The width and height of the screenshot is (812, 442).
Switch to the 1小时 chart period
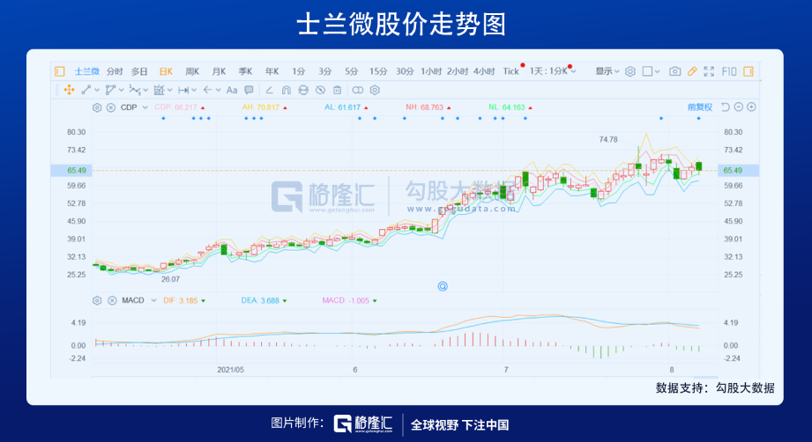(431, 71)
